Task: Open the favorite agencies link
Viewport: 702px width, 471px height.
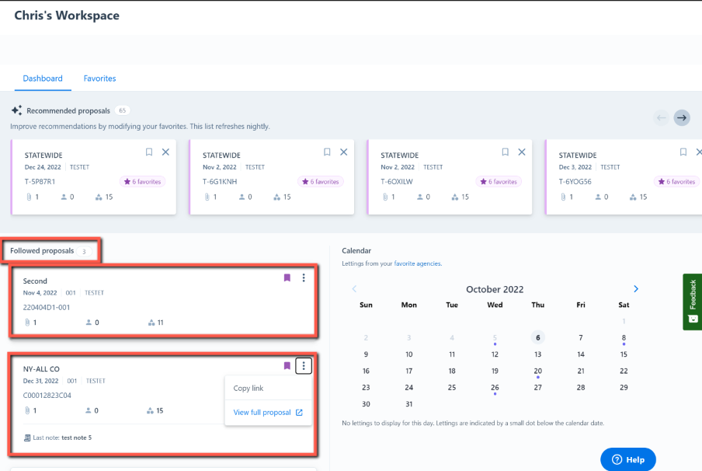Action: tap(418, 263)
